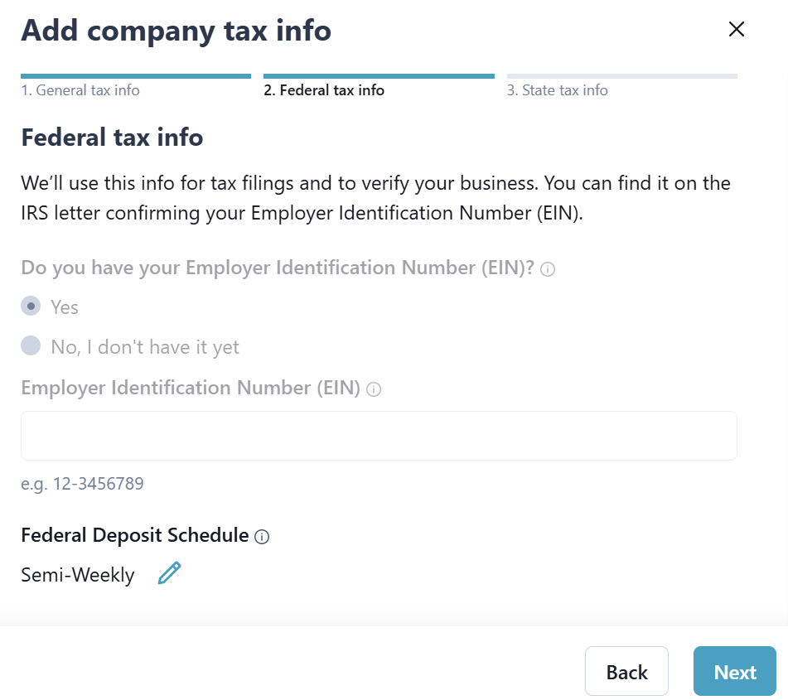Click the example hint "e.g. 12-3456789"
Image resolution: width=788 pixels, height=700 pixels.
point(82,484)
